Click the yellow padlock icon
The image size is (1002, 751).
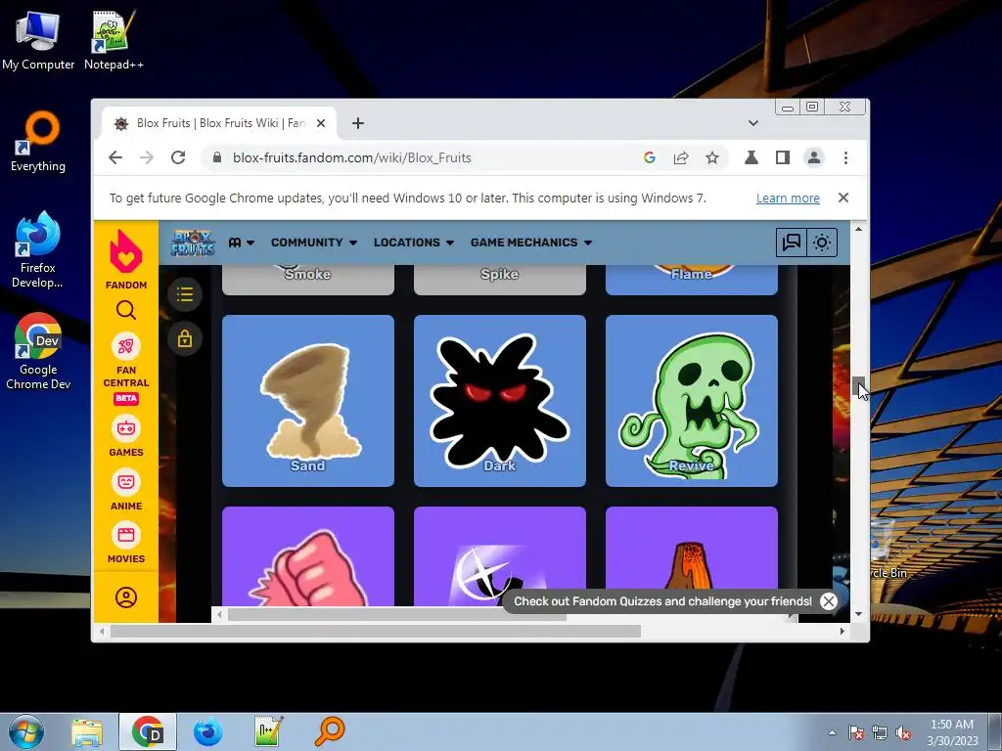pyautogui.click(x=185, y=338)
